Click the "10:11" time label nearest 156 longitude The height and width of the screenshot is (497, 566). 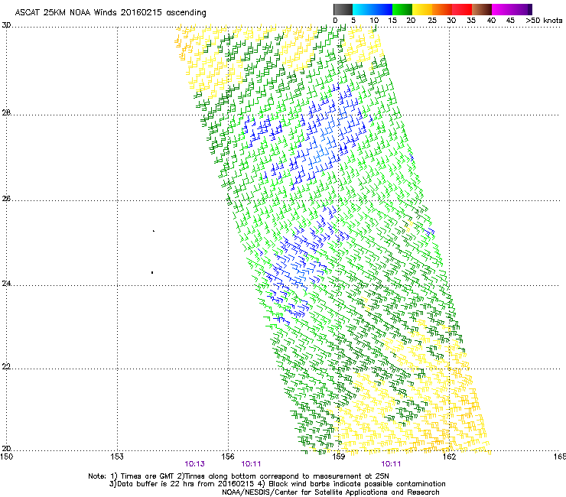click(251, 464)
